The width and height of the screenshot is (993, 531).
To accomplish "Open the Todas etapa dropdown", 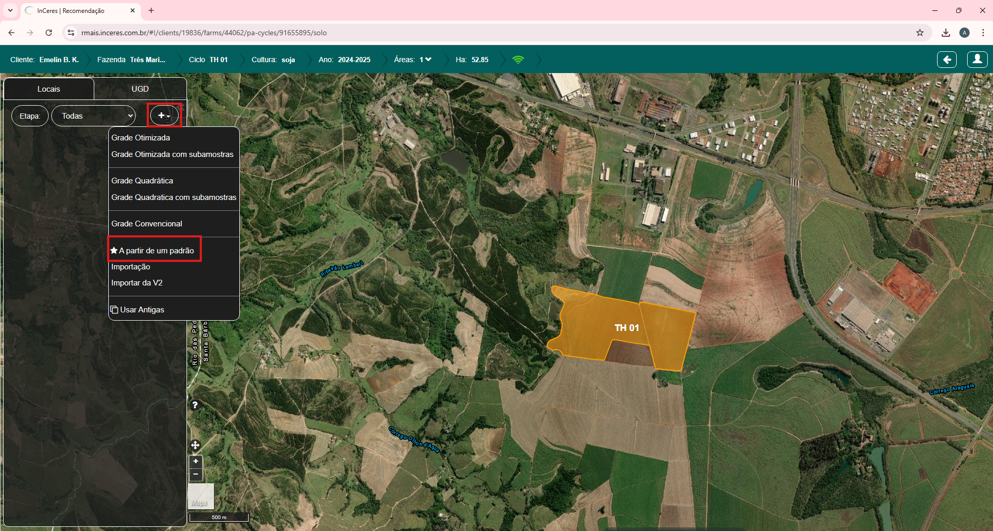I will tap(94, 116).
